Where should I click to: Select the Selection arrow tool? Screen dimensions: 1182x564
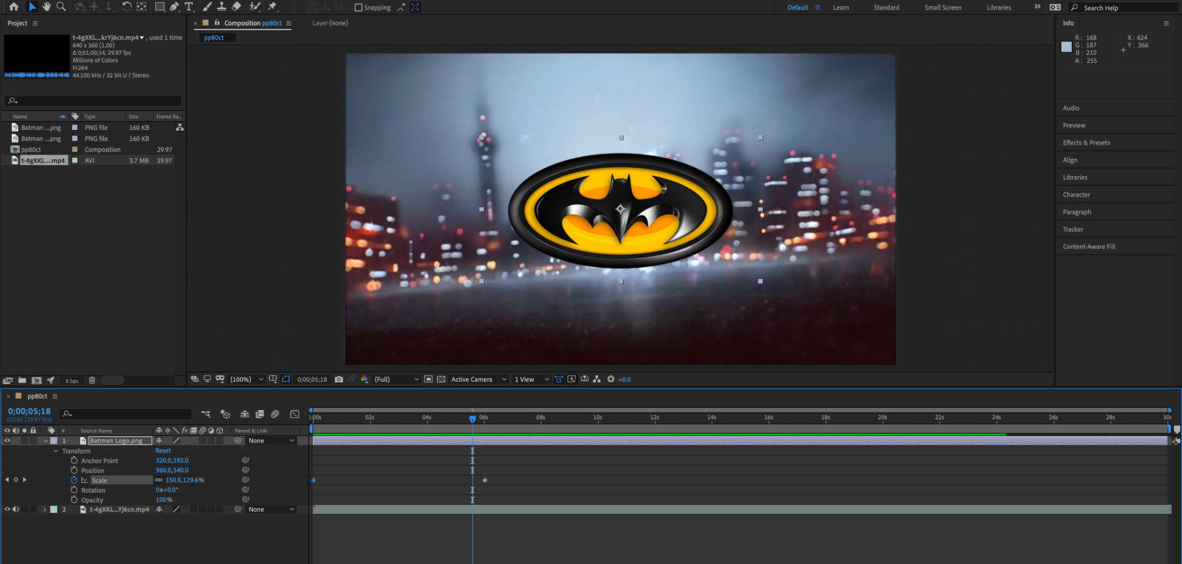(x=33, y=7)
